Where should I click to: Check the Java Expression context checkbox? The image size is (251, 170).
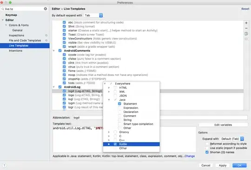(119, 108)
